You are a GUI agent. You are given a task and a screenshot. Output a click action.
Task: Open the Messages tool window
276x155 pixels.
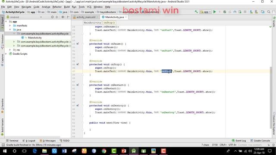click(47, 141)
